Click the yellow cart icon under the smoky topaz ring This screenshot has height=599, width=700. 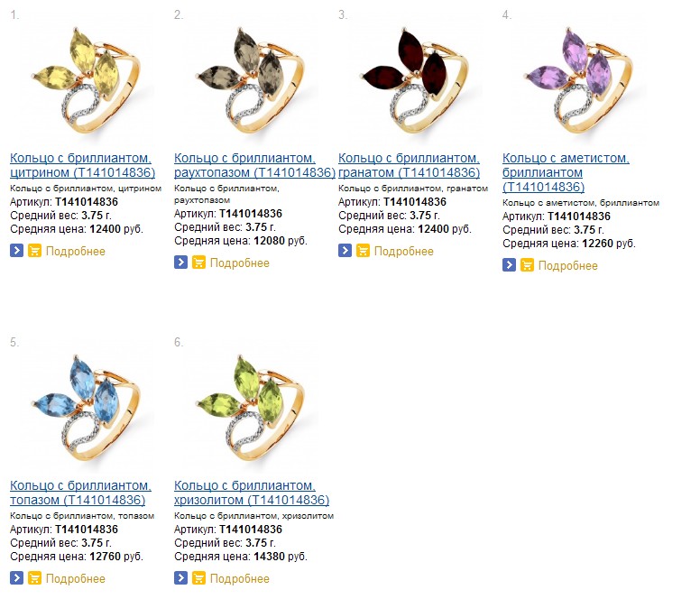coord(198,263)
